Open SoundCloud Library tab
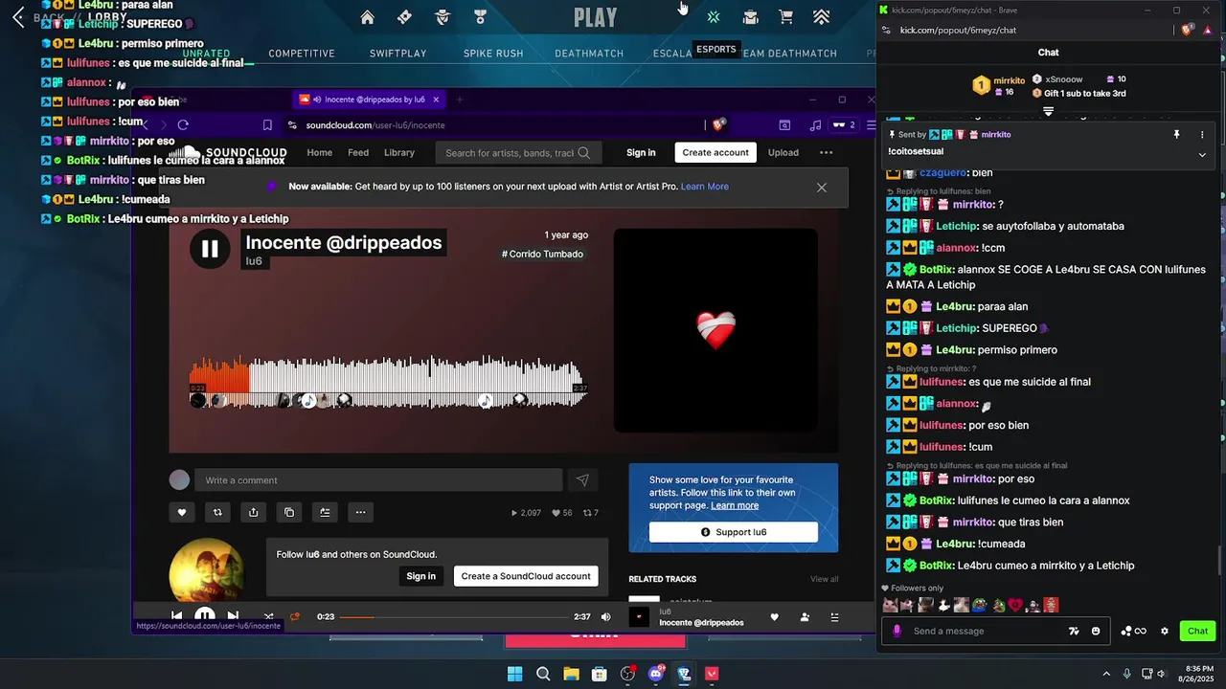This screenshot has width=1226, height=689. click(399, 152)
